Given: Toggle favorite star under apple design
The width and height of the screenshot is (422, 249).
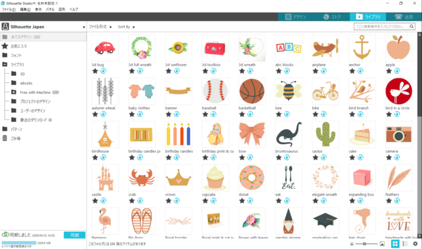Looking at the screenshot, I should click(388, 71).
